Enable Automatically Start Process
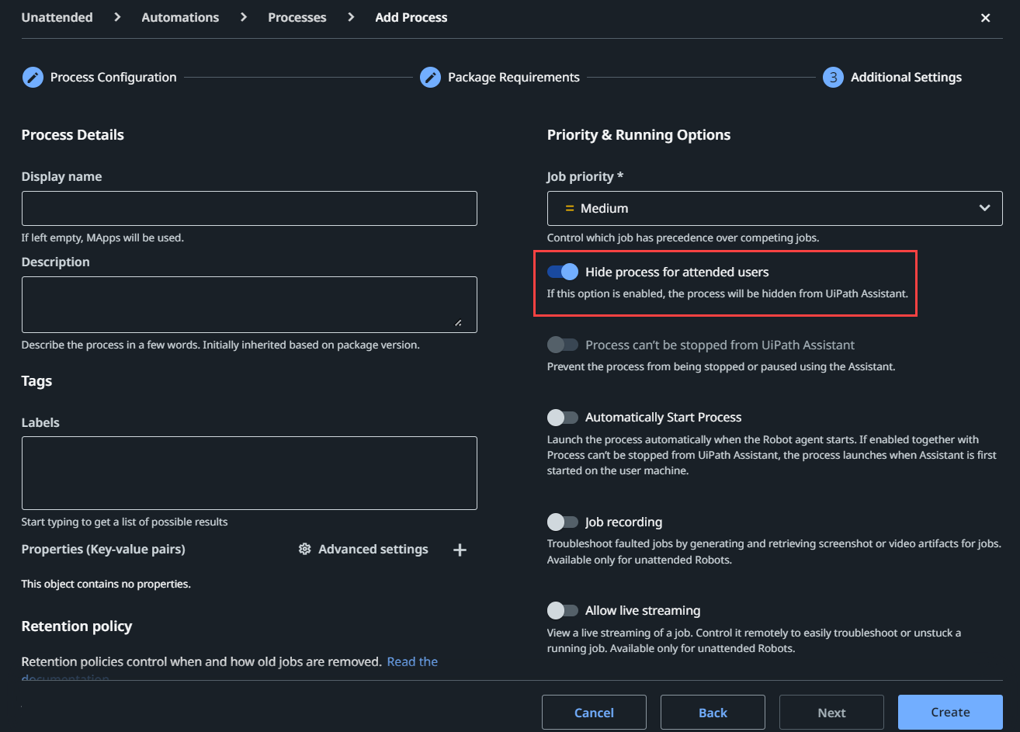1020x732 pixels. coord(563,417)
